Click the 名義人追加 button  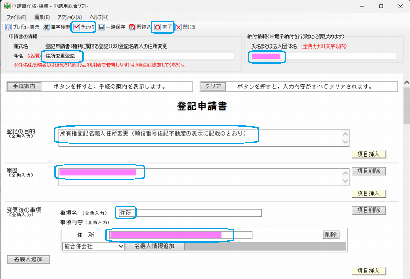point(29,259)
